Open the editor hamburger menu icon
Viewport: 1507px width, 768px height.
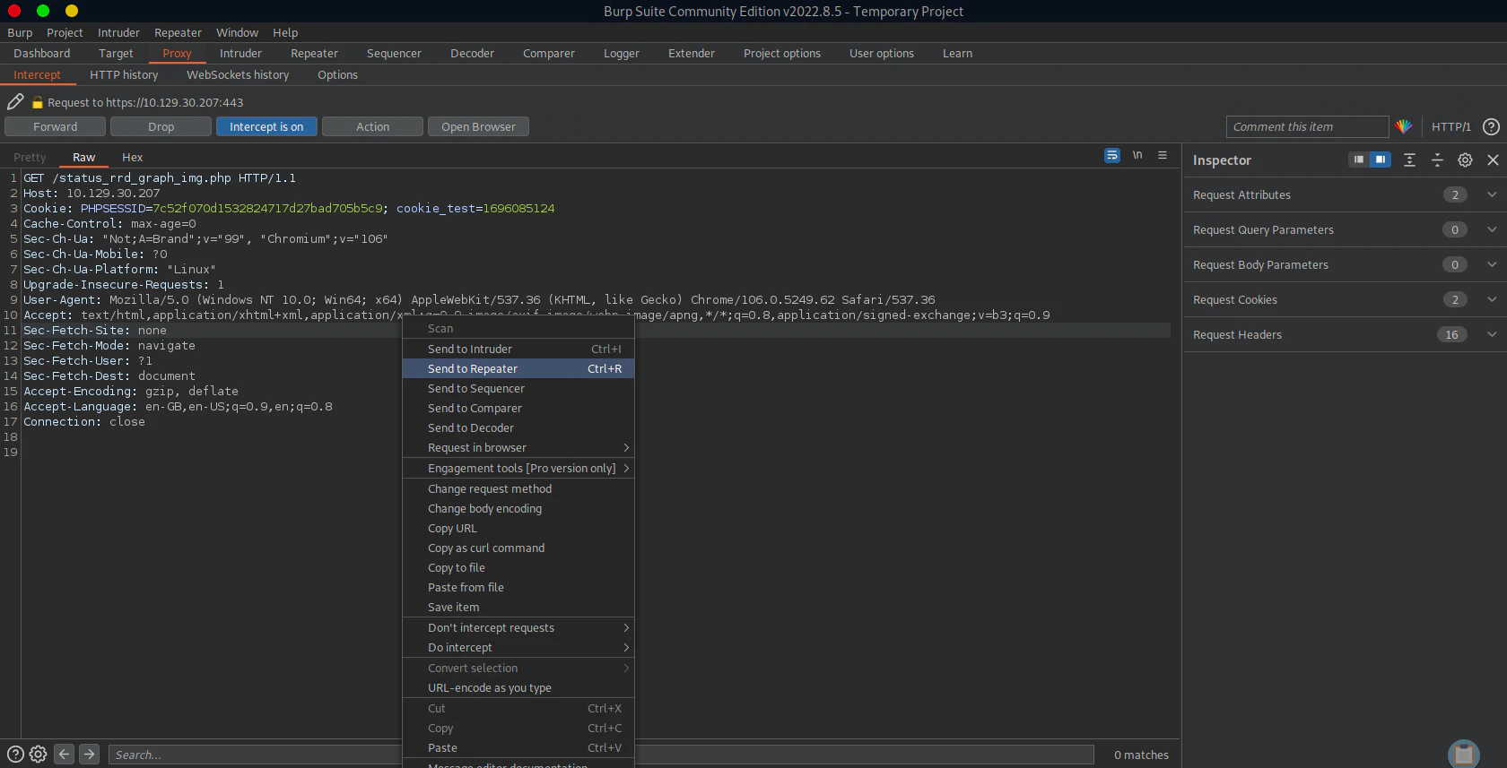point(1163,156)
